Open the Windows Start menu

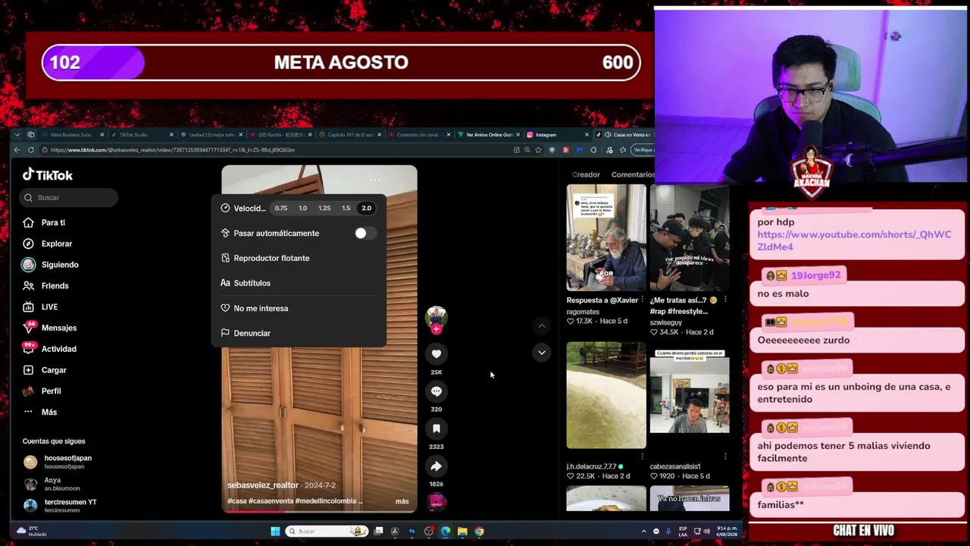(275, 532)
